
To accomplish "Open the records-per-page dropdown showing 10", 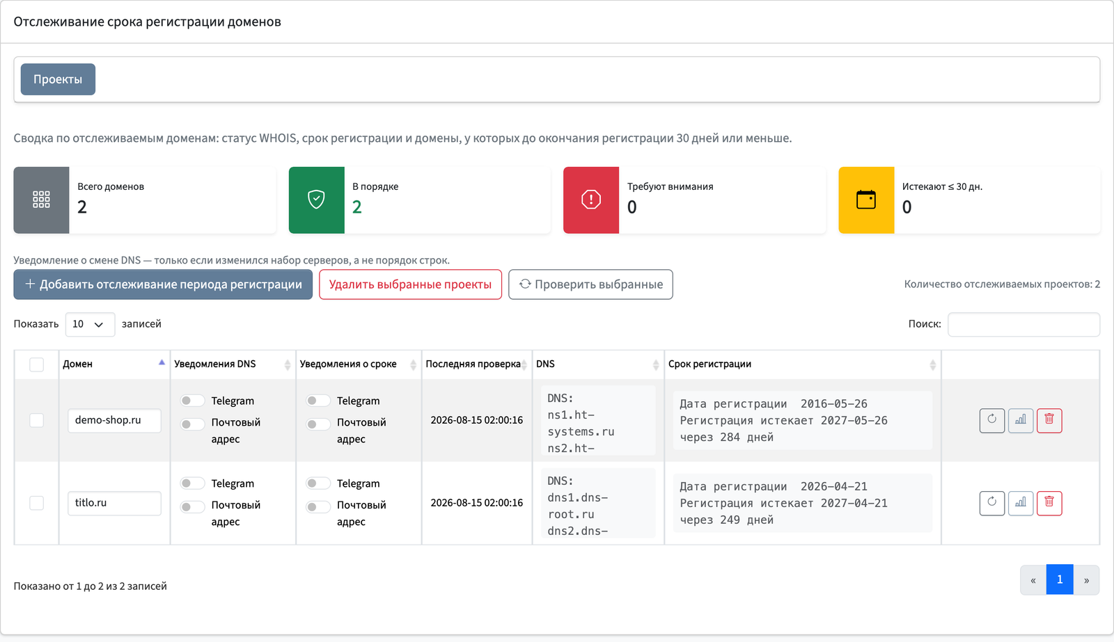I will pyautogui.click(x=90, y=324).
